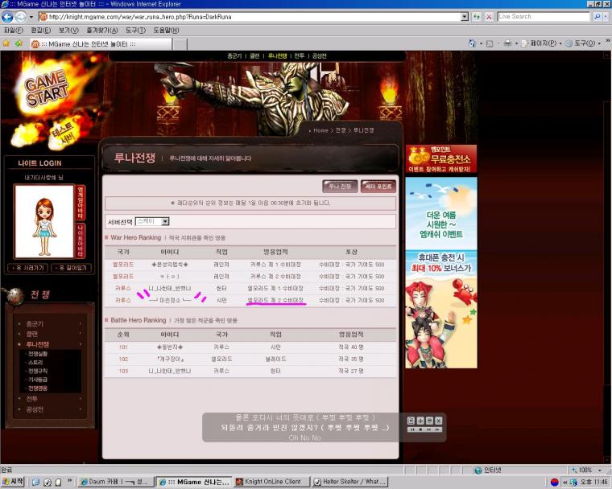
Task: Open the 스토리 submenu item
Action: pyautogui.click(x=35, y=362)
